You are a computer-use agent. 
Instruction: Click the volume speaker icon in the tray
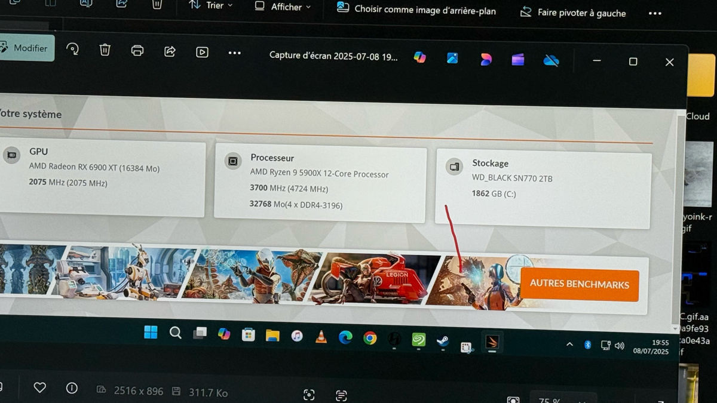(x=620, y=346)
